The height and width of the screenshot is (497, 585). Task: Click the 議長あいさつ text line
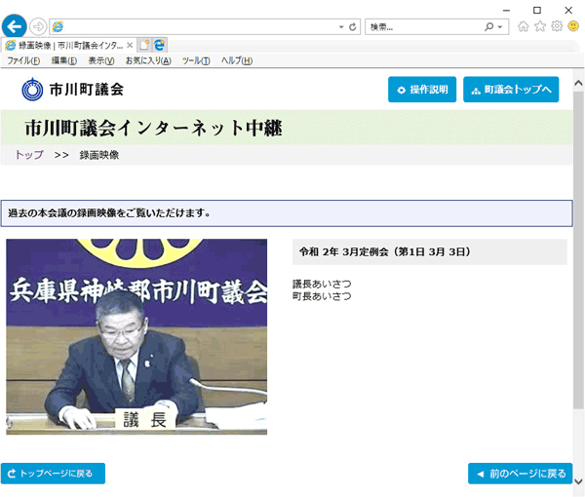322,285
